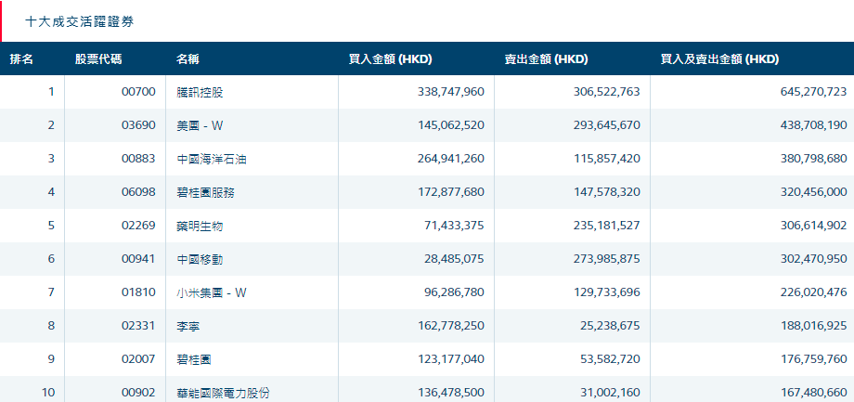Click total turnover 645,270,723
The height and width of the screenshot is (402, 854).
[814, 92]
